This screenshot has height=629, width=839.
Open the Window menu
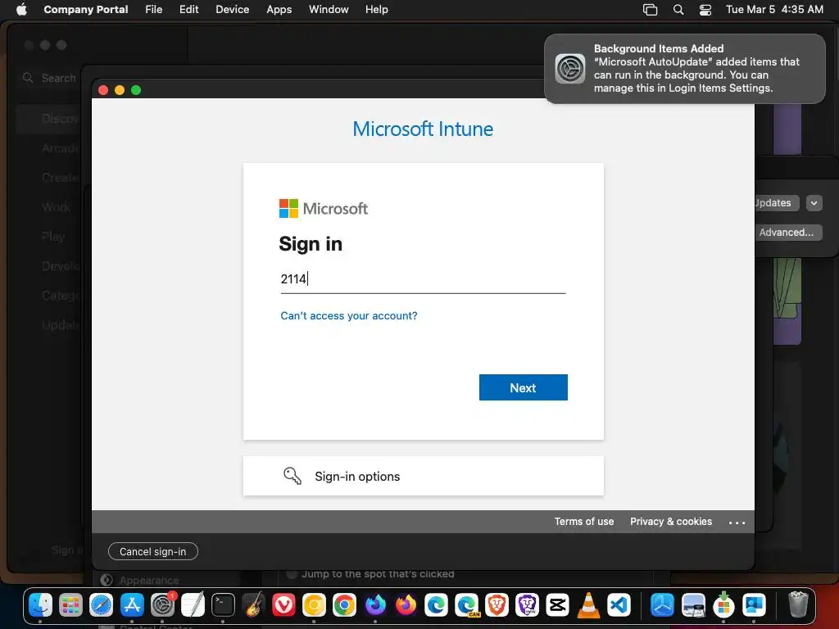click(329, 10)
